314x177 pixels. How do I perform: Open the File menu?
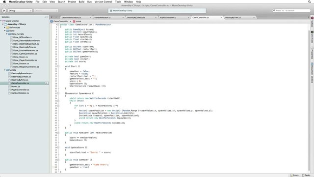pyautogui.click(x=37, y=1)
